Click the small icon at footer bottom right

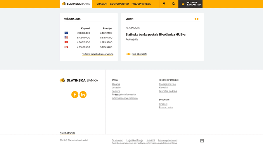(202, 141)
